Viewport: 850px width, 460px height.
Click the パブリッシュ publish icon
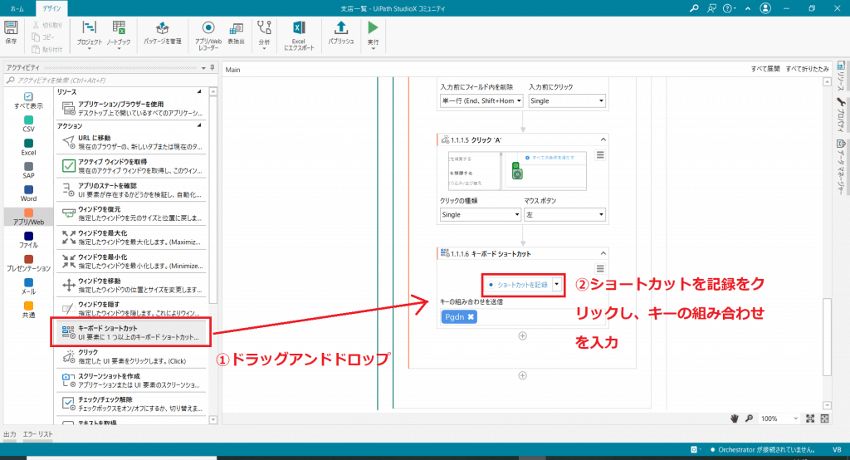pos(340,32)
